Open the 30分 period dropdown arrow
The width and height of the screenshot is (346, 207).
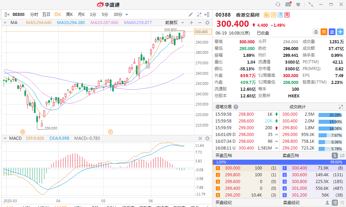coord(127,15)
